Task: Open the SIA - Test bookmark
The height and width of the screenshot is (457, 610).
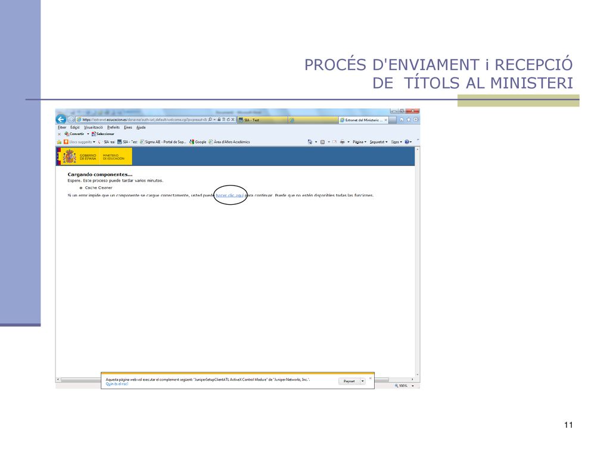Action: click(x=127, y=142)
